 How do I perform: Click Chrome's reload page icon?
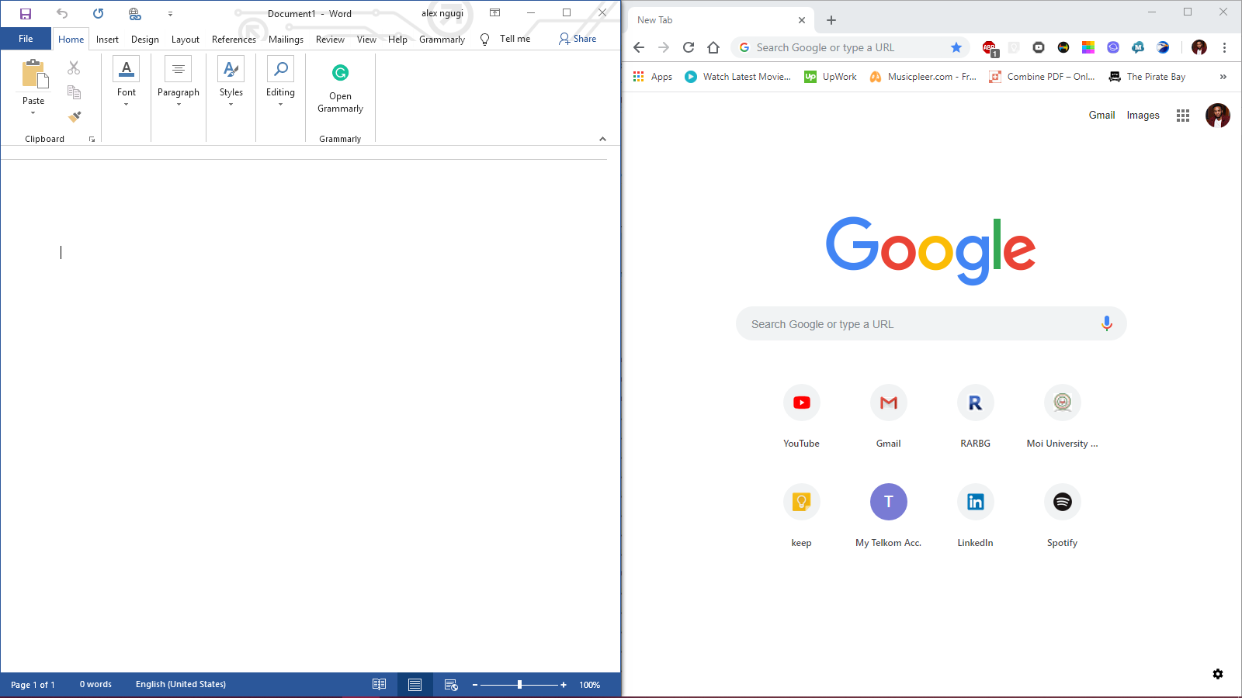point(689,47)
